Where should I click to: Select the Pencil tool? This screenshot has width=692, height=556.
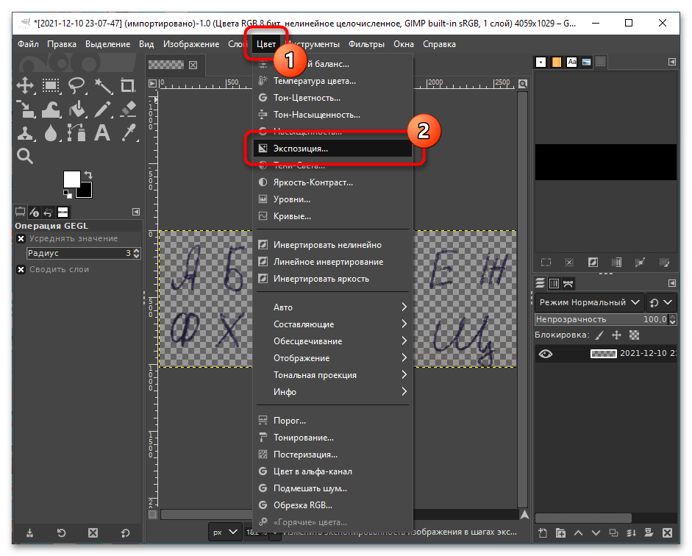point(102,109)
